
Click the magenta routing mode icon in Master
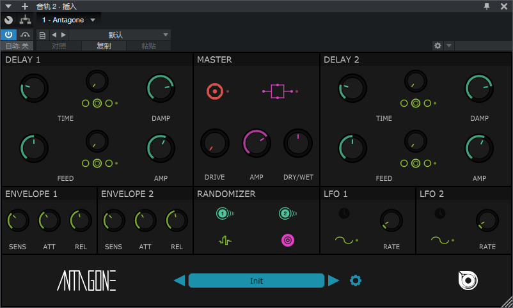(x=278, y=91)
